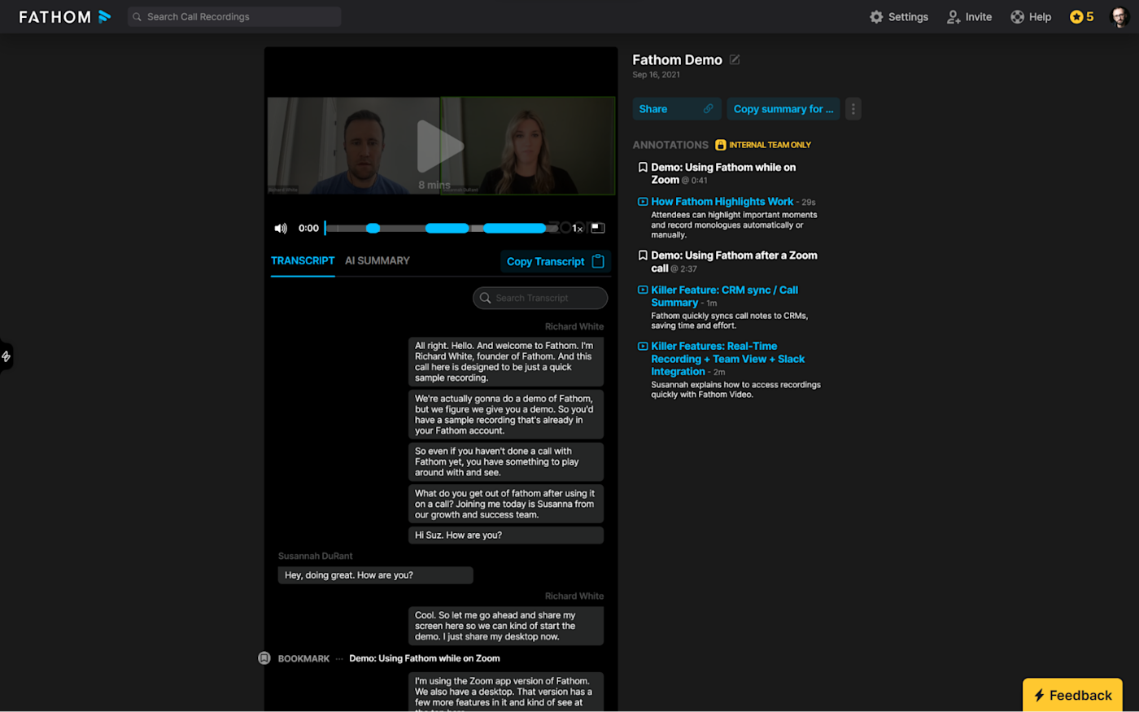Open the profile avatar menu
1139x712 pixels.
click(x=1120, y=17)
